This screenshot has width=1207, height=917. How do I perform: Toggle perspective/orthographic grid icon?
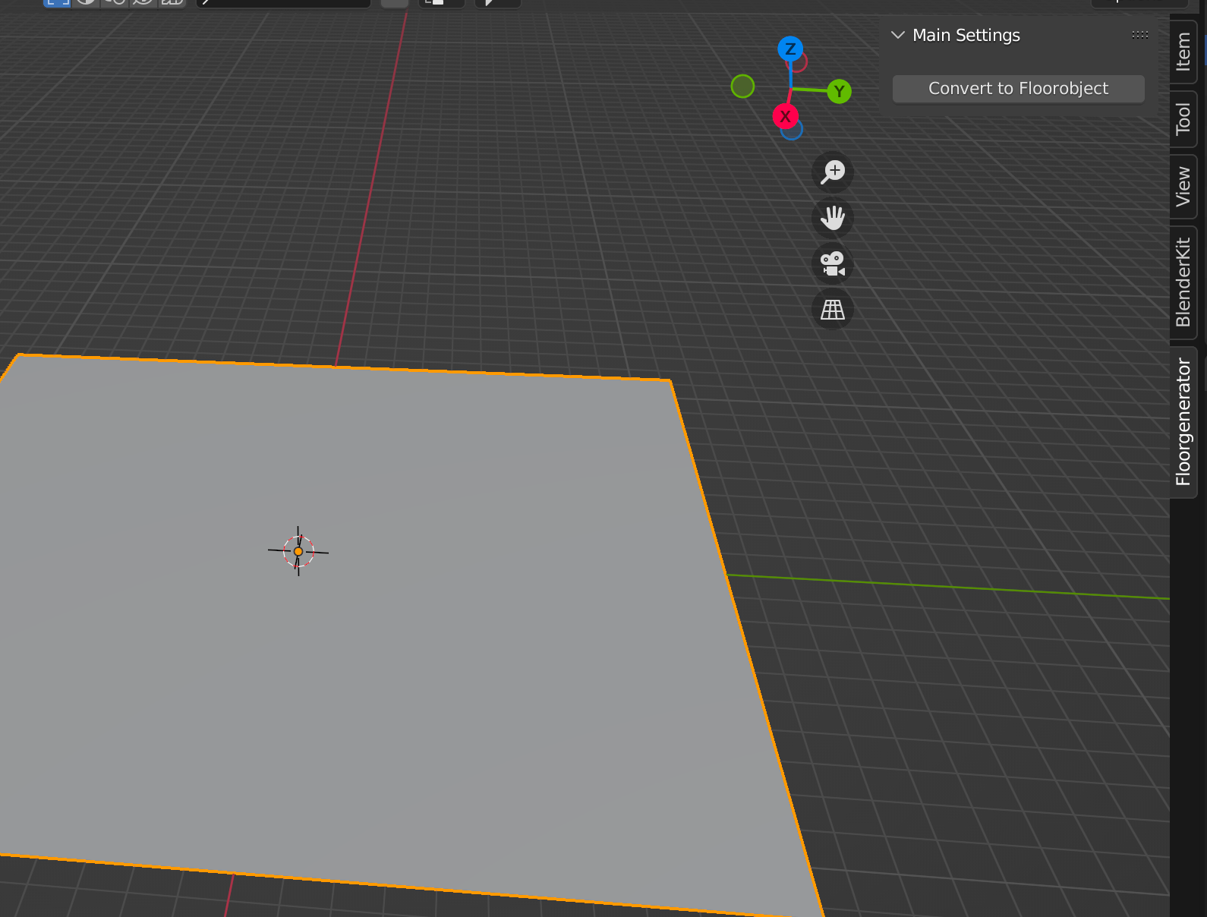tap(833, 310)
